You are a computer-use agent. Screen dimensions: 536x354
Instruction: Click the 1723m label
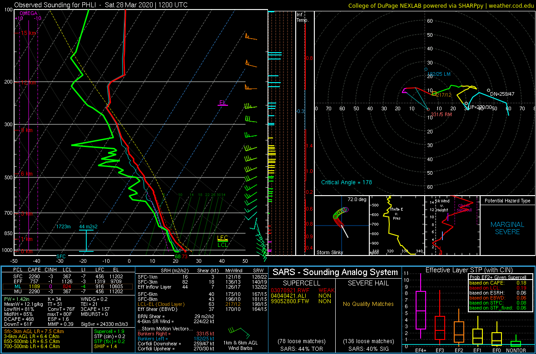click(x=64, y=226)
